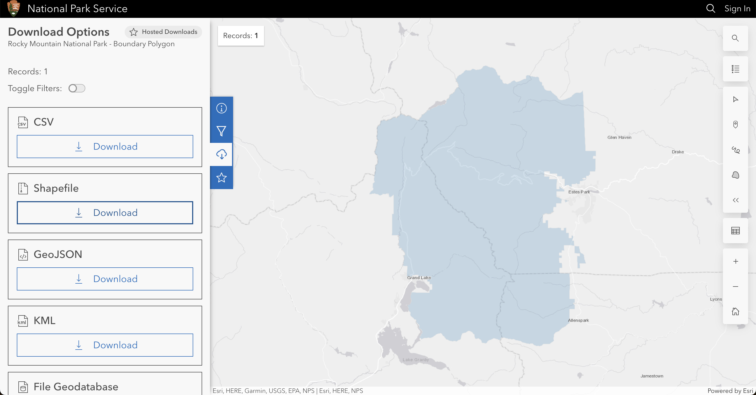The height and width of the screenshot is (395, 756).
Task: Open the header search icon
Action: tap(710, 8)
